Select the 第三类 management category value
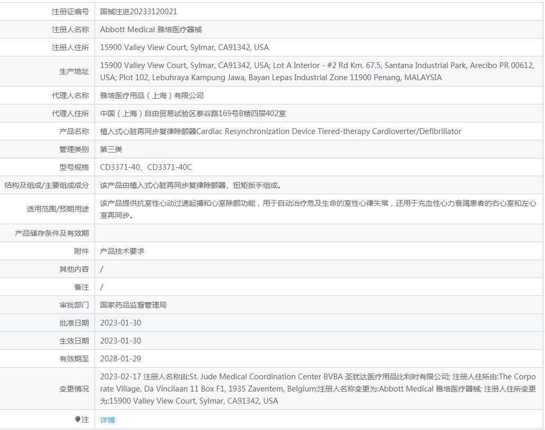The width and height of the screenshot is (545, 430). [x=111, y=149]
